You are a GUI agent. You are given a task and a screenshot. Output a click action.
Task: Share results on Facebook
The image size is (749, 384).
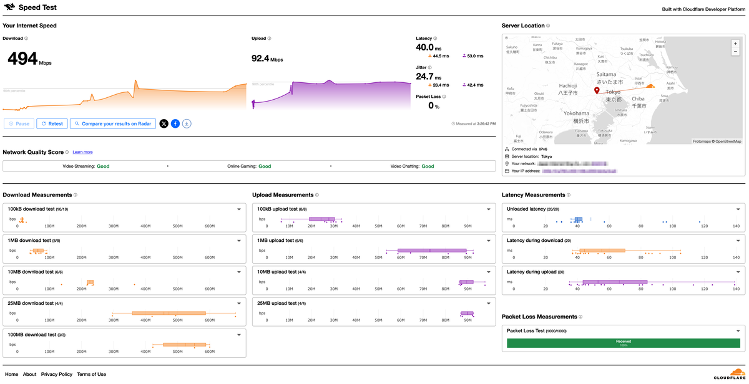tap(175, 123)
